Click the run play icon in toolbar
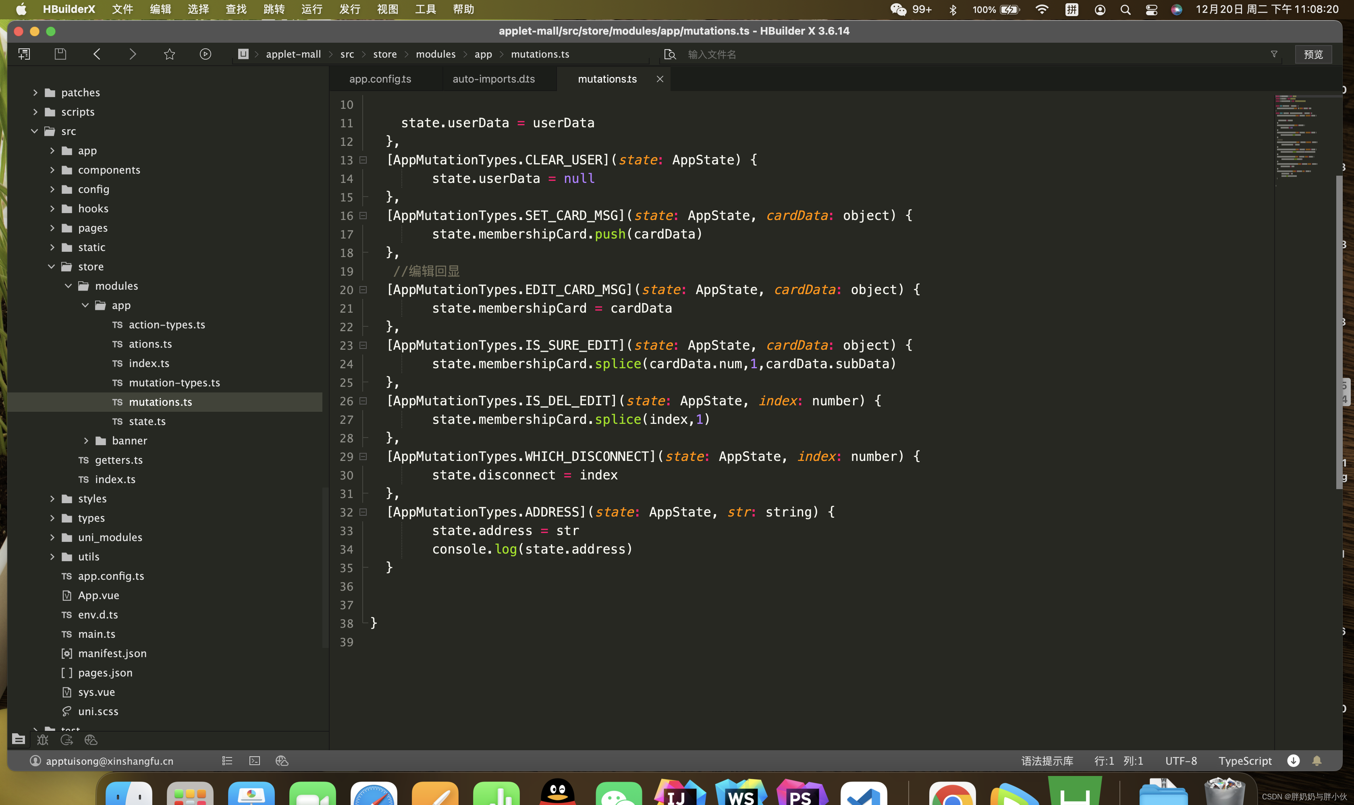Screen dimensions: 1354x805 click(x=205, y=54)
